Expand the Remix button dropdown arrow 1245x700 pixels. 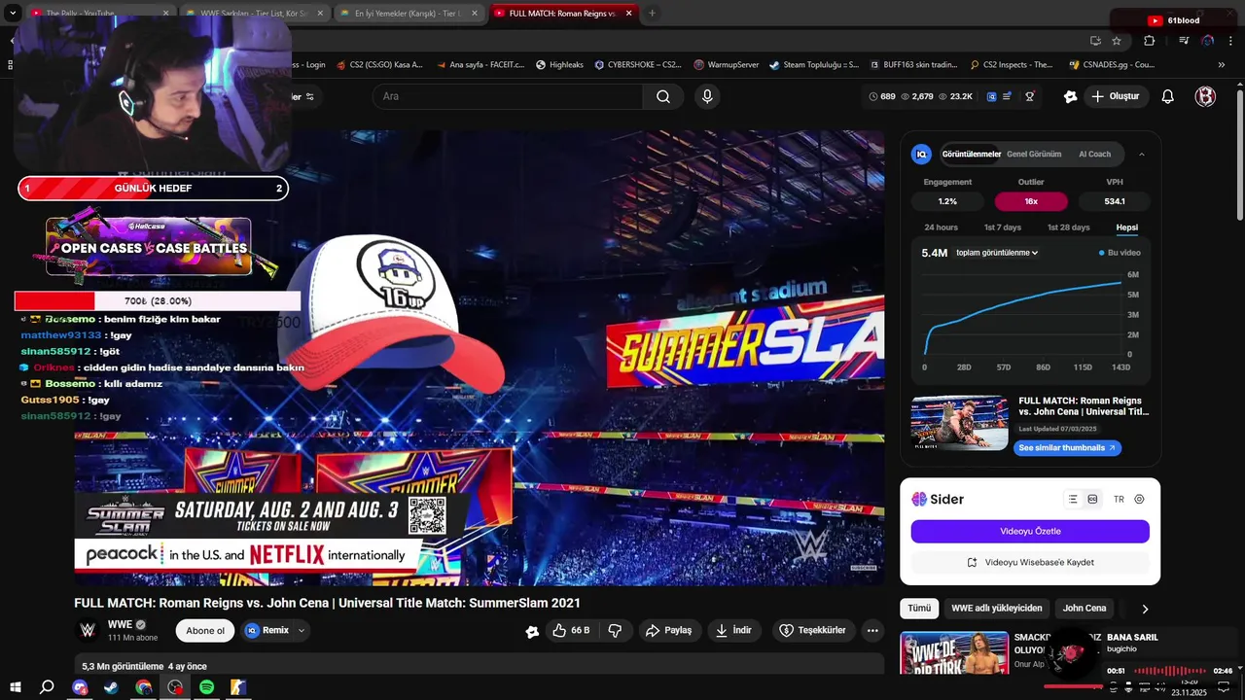302,630
